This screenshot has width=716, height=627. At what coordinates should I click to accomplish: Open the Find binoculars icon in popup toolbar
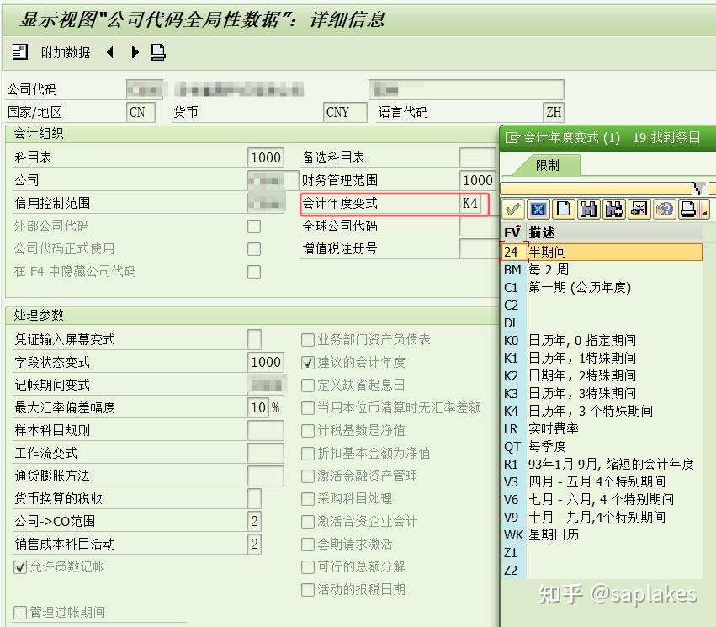point(589,209)
